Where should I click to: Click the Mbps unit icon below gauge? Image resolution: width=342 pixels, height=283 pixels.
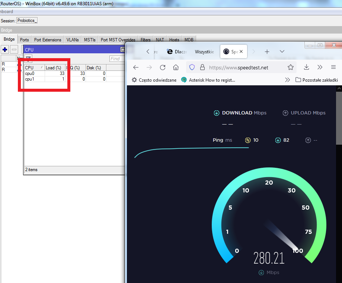261,273
